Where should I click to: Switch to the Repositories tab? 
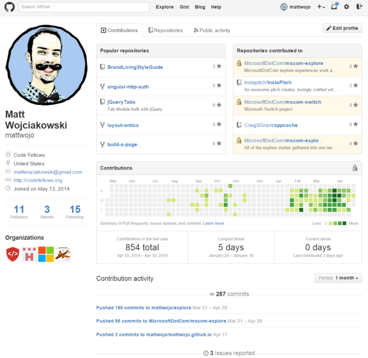point(166,30)
